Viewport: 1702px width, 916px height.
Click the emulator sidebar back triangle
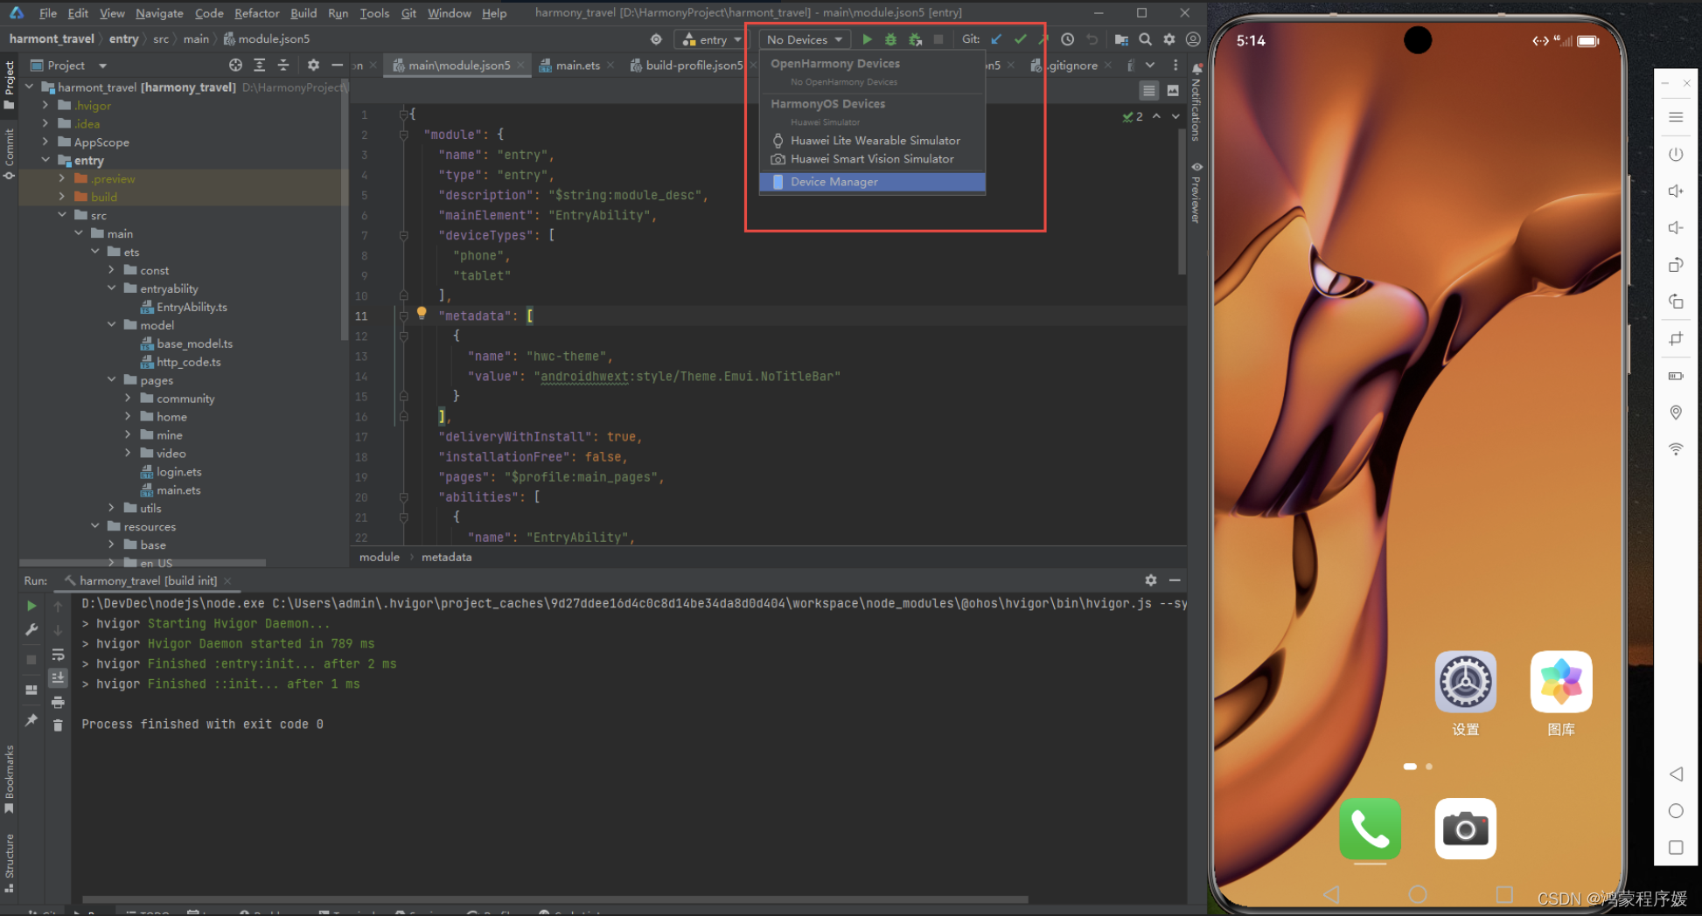tap(1676, 774)
